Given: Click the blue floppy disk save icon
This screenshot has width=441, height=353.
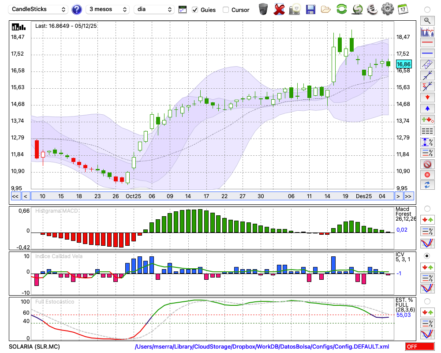Looking at the screenshot, I should (310, 9).
